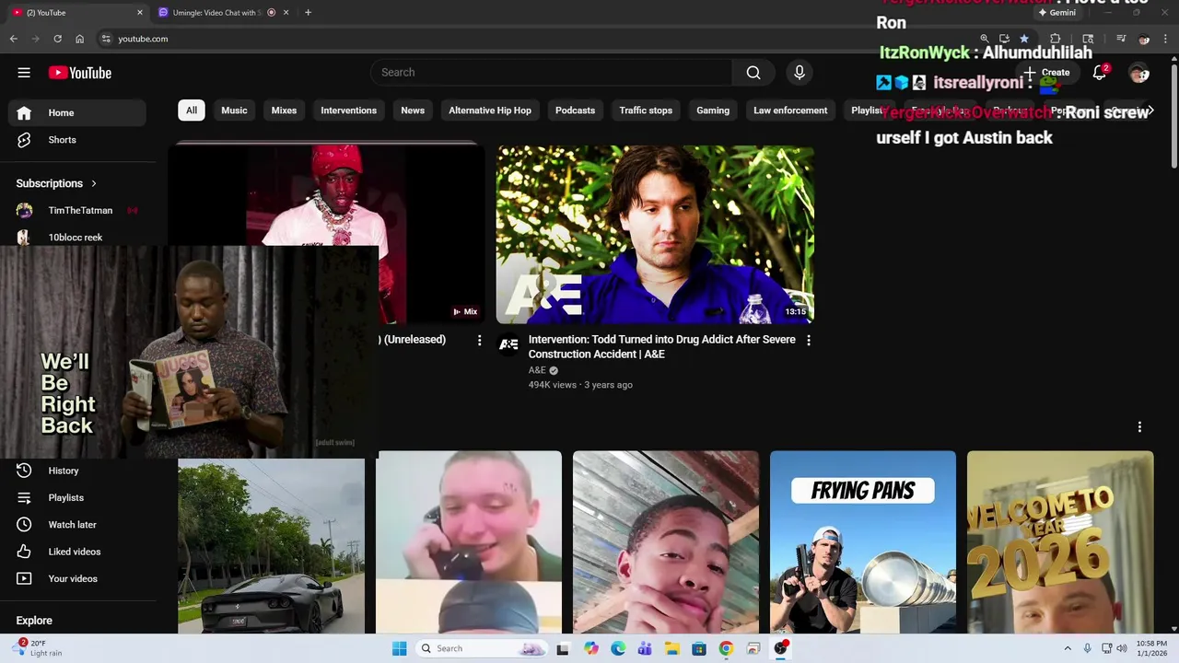Open the A&E channel avatar
The height and width of the screenshot is (663, 1179).
[508, 344]
